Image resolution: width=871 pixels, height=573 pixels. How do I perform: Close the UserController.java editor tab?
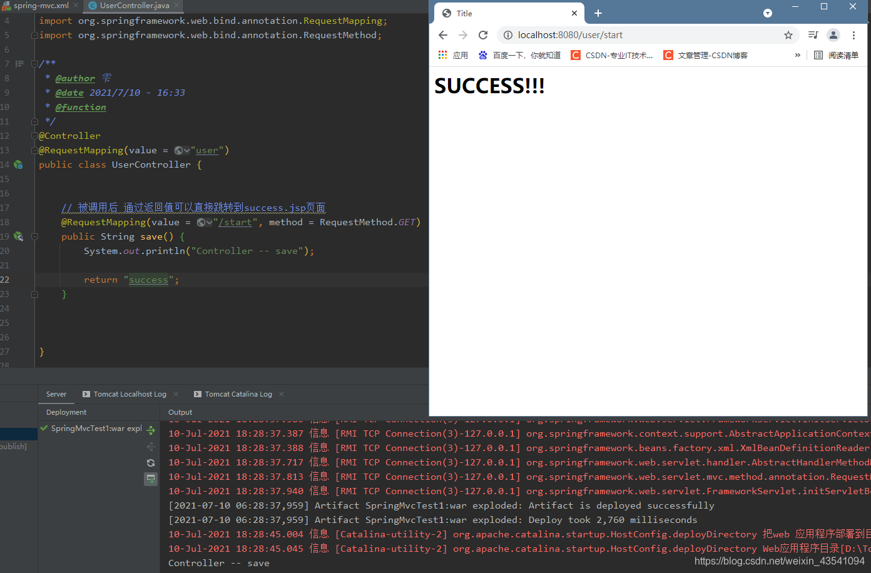[176, 6]
